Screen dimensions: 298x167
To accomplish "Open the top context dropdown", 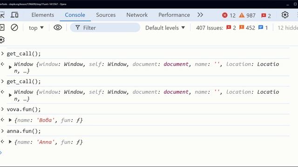I will tap(36, 28).
